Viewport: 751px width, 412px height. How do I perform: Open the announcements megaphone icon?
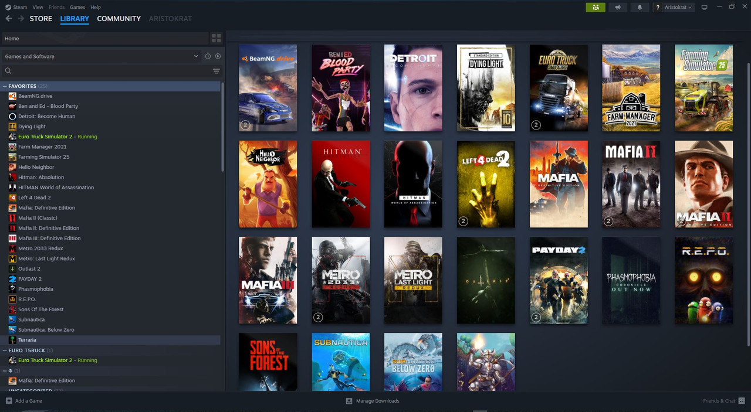[x=618, y=7]
